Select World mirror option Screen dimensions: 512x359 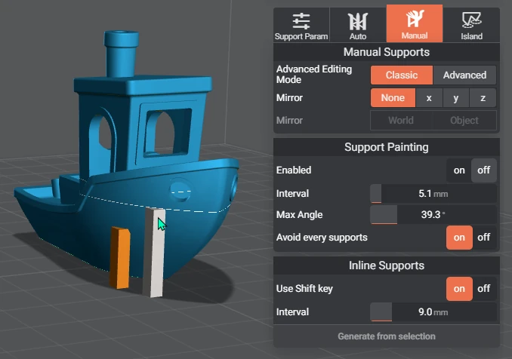coord(401,121)
